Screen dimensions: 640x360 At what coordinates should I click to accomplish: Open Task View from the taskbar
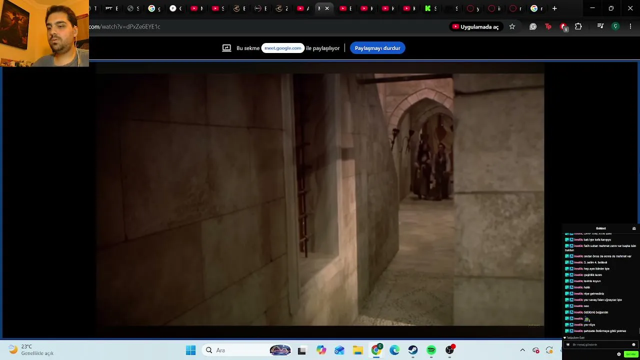click(x=301, y=350)
